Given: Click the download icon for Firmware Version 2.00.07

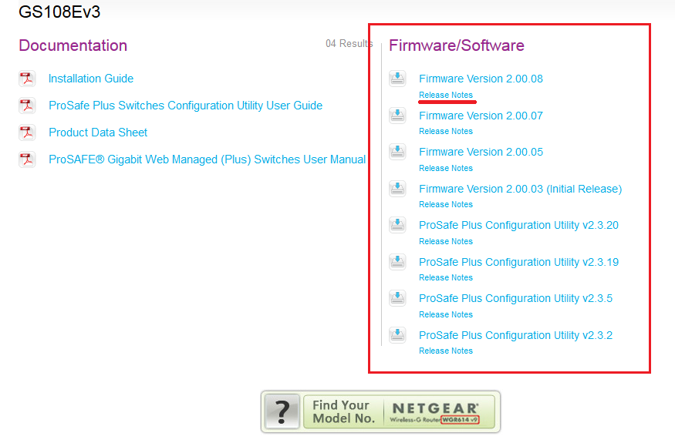Looking at the screenshot, I should pos(397,116).
